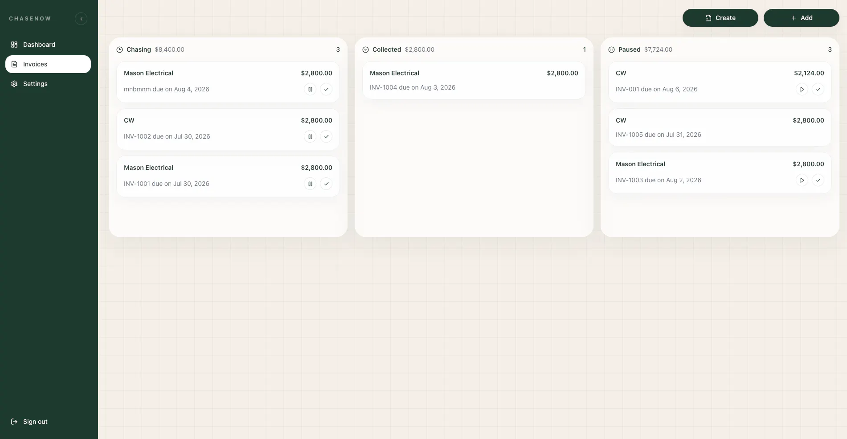
Task: Click the Sign out arrow icon
Action: (x=14, y=422)
